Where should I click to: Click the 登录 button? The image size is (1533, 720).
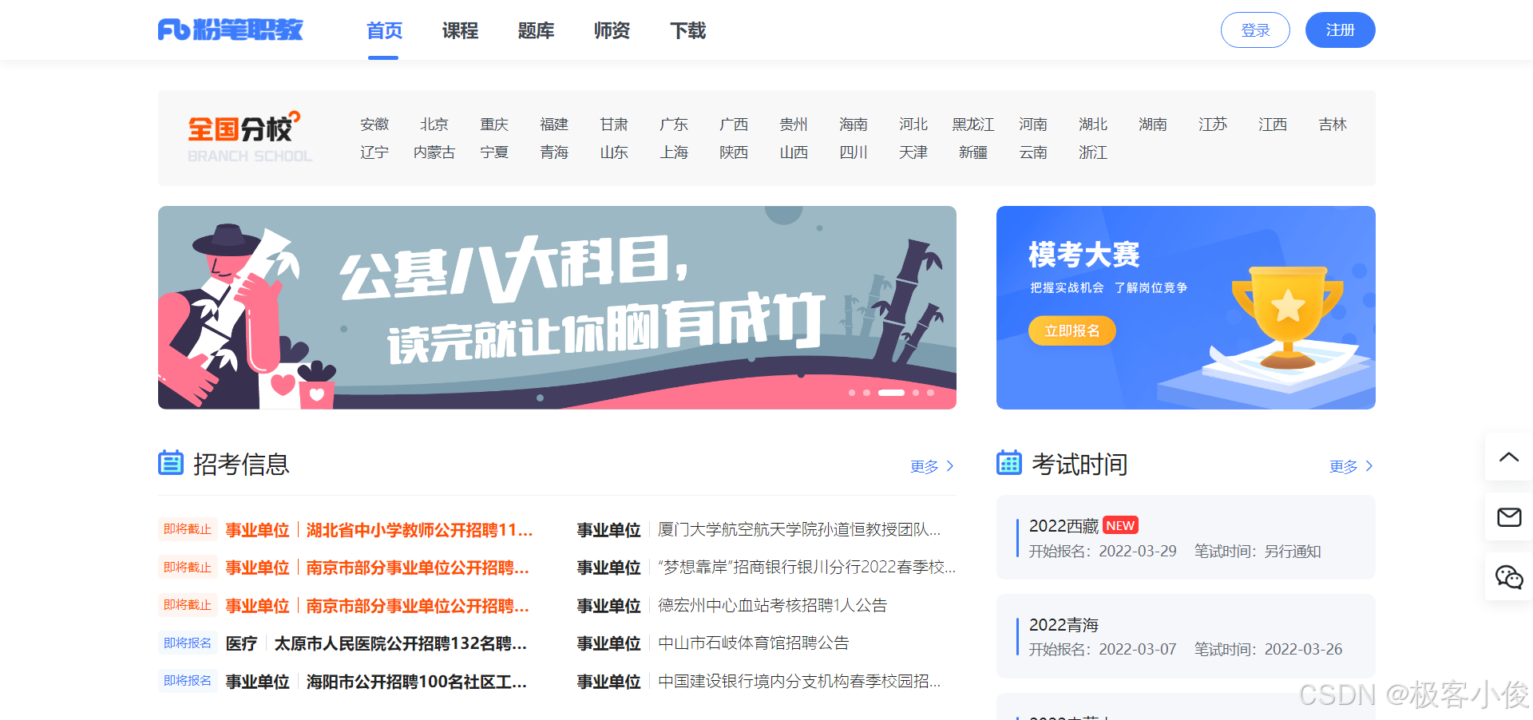[1255, 30]
